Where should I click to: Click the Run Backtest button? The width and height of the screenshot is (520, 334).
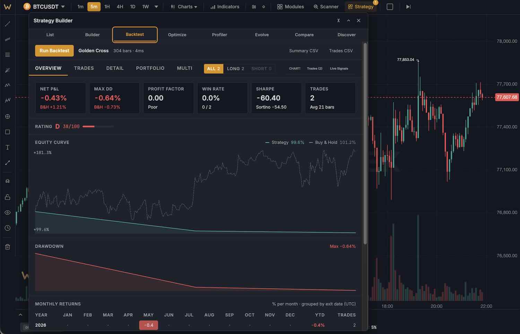pos(54,51)
